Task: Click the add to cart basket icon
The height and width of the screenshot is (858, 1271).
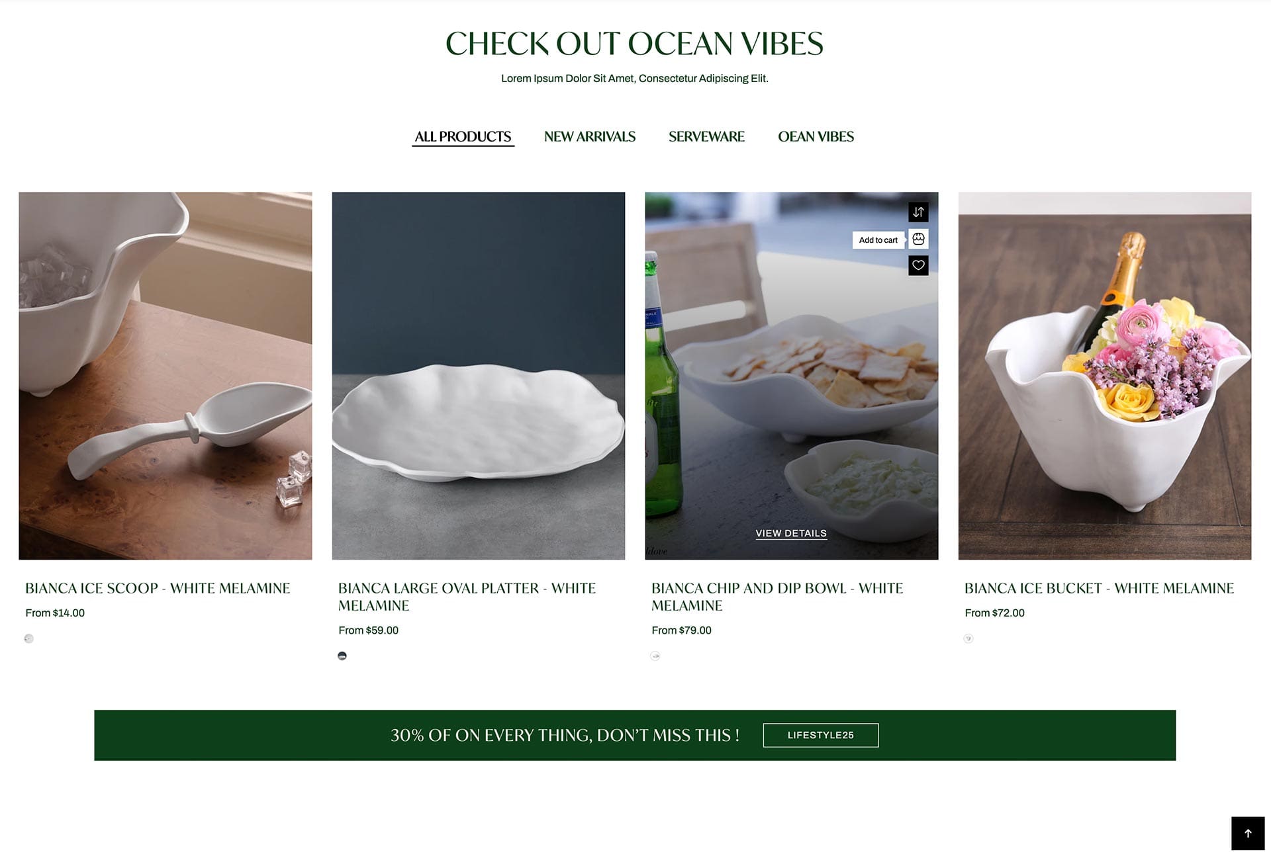Action: [x=918, y=239]
